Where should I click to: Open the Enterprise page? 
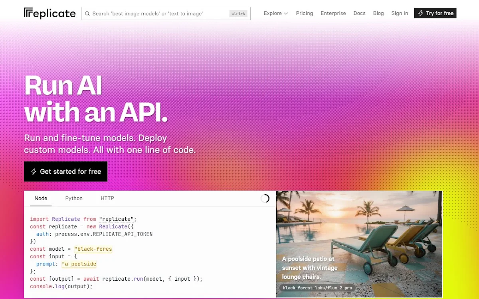point(333,13)
